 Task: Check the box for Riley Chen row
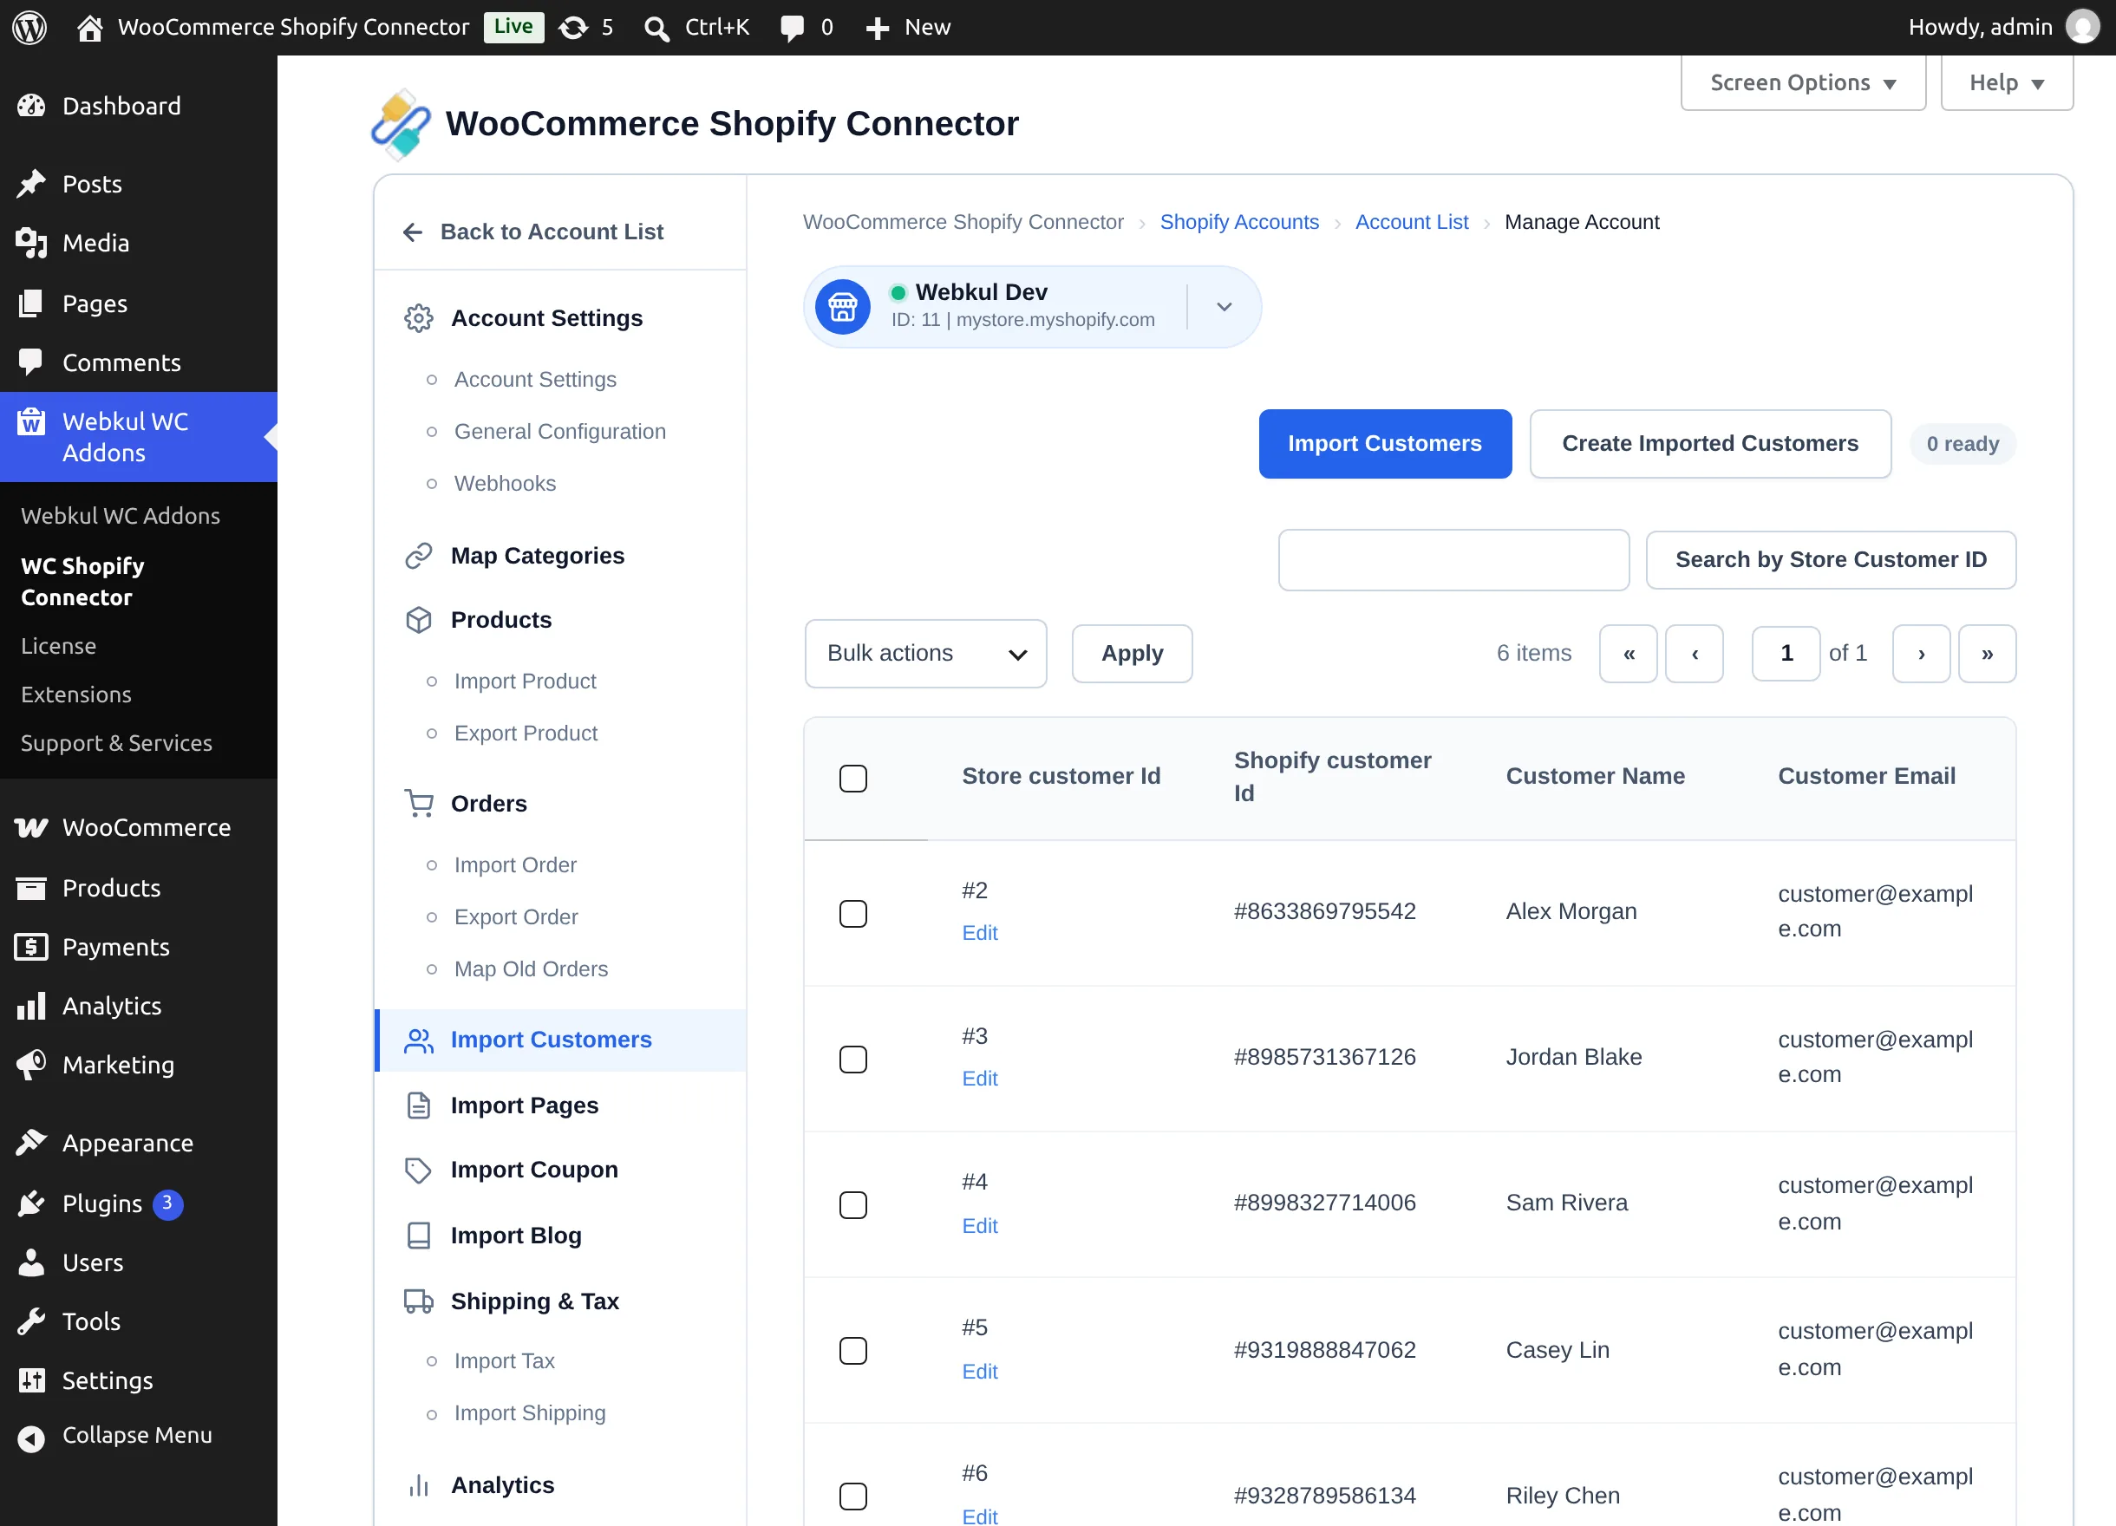pyautogui.click(x=852, y=1497)
